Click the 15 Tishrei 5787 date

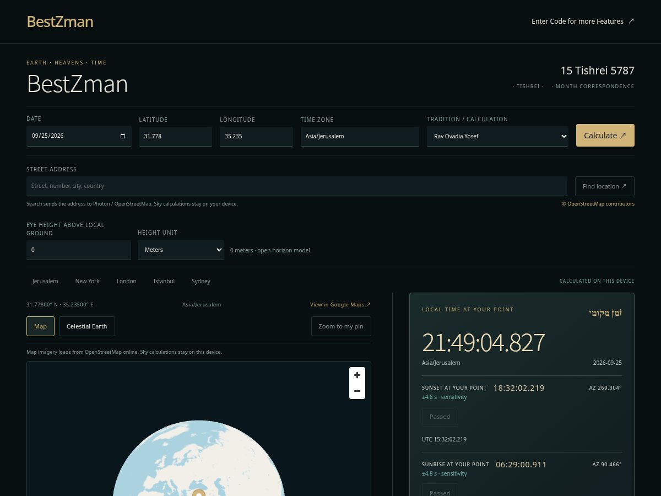coord(598,71)
